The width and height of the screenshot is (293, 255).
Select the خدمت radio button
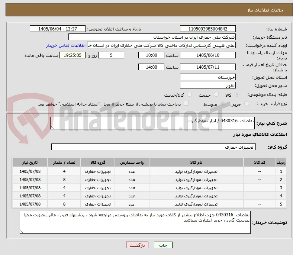click(216, 94)
